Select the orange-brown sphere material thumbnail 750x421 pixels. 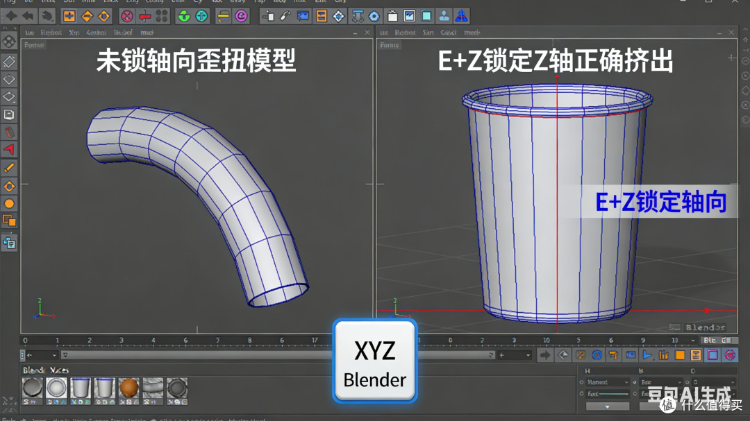coord(128,388)
